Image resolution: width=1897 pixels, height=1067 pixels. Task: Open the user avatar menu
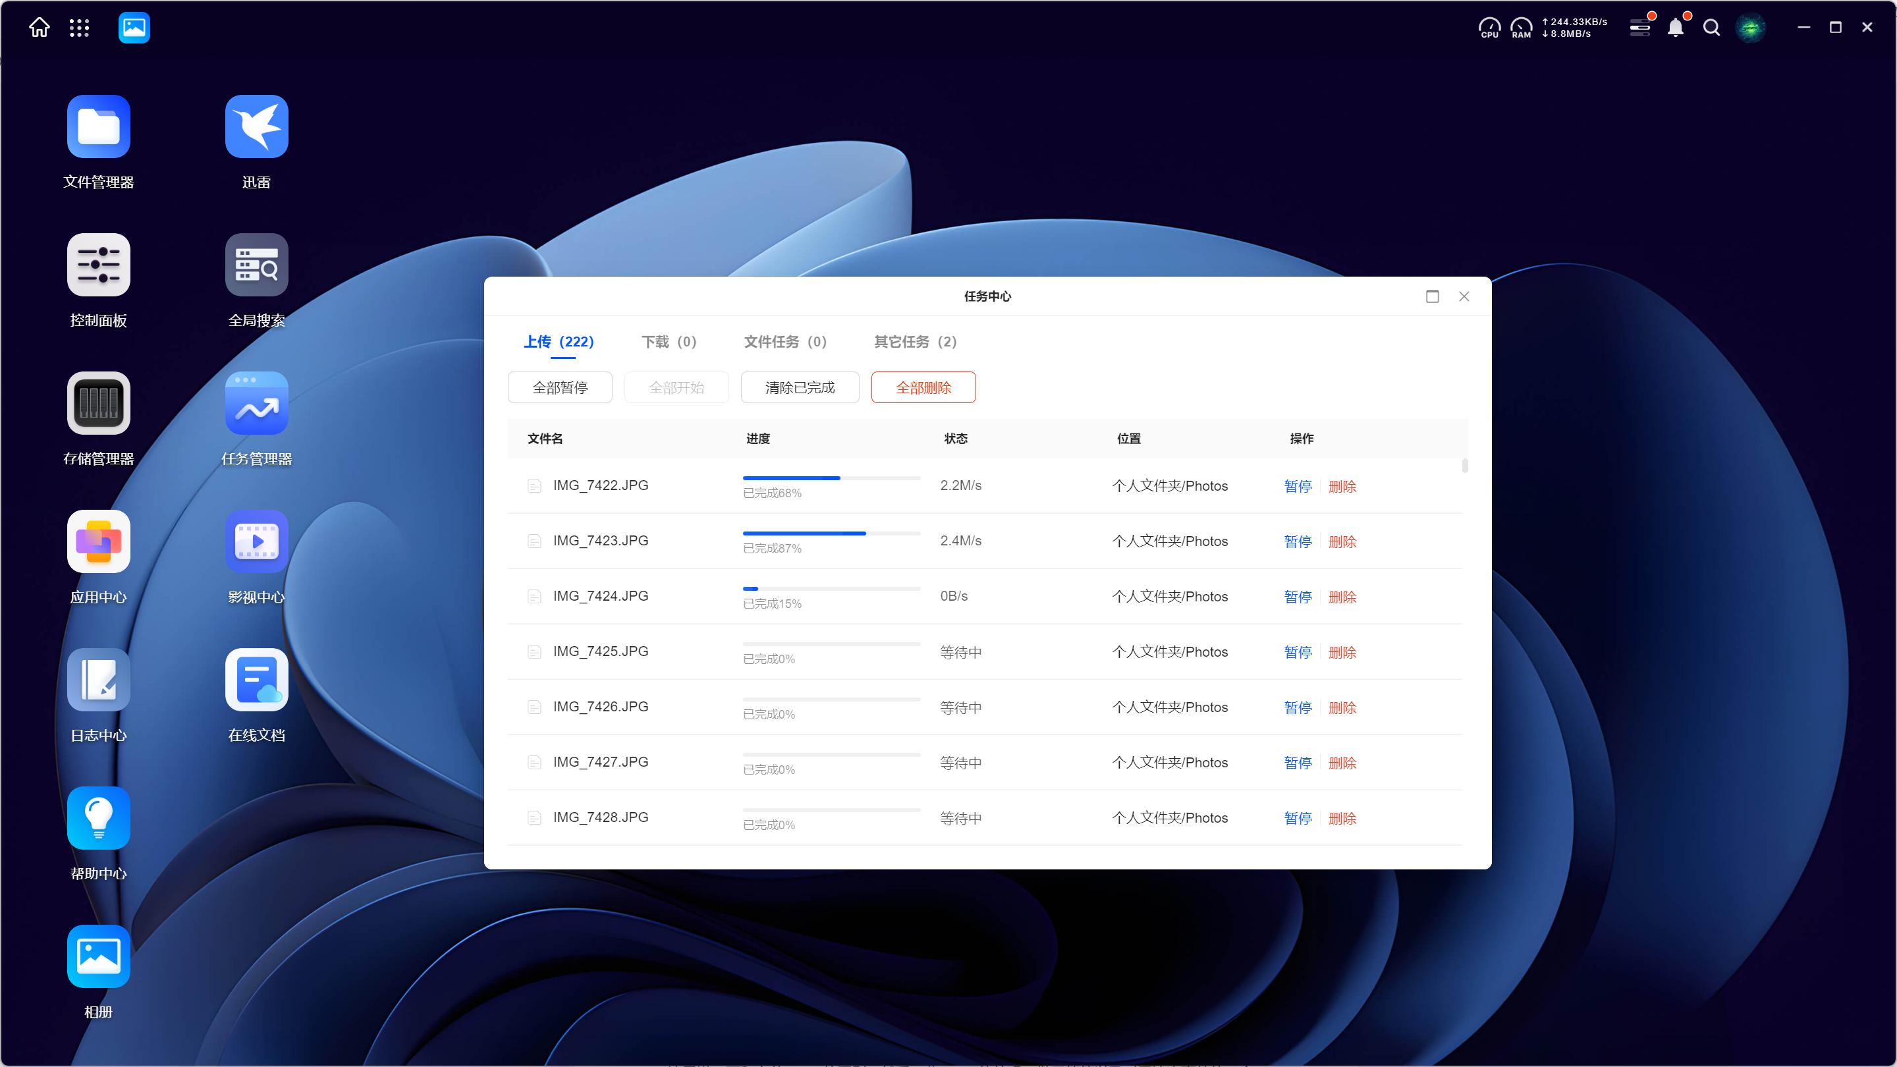point(1751,28)
